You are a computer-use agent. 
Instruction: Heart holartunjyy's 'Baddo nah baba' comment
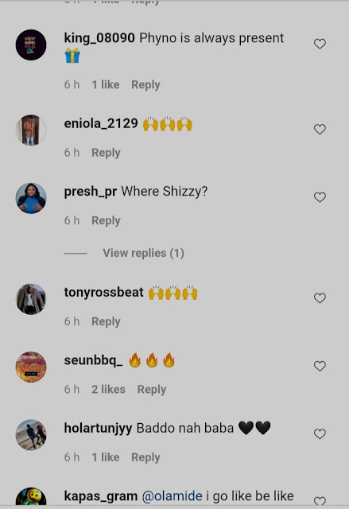[x=320, y=433]
